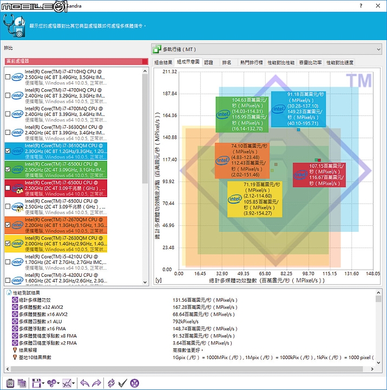
Task: Click the Intel logo of i7-4710HQ row
Action: tap(17, 77)
